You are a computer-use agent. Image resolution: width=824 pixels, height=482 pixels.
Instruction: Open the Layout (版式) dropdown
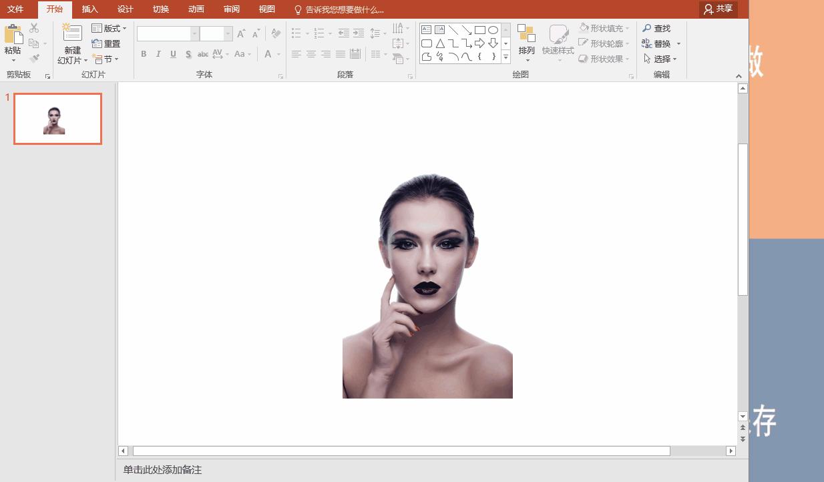[x=109, y=29]
